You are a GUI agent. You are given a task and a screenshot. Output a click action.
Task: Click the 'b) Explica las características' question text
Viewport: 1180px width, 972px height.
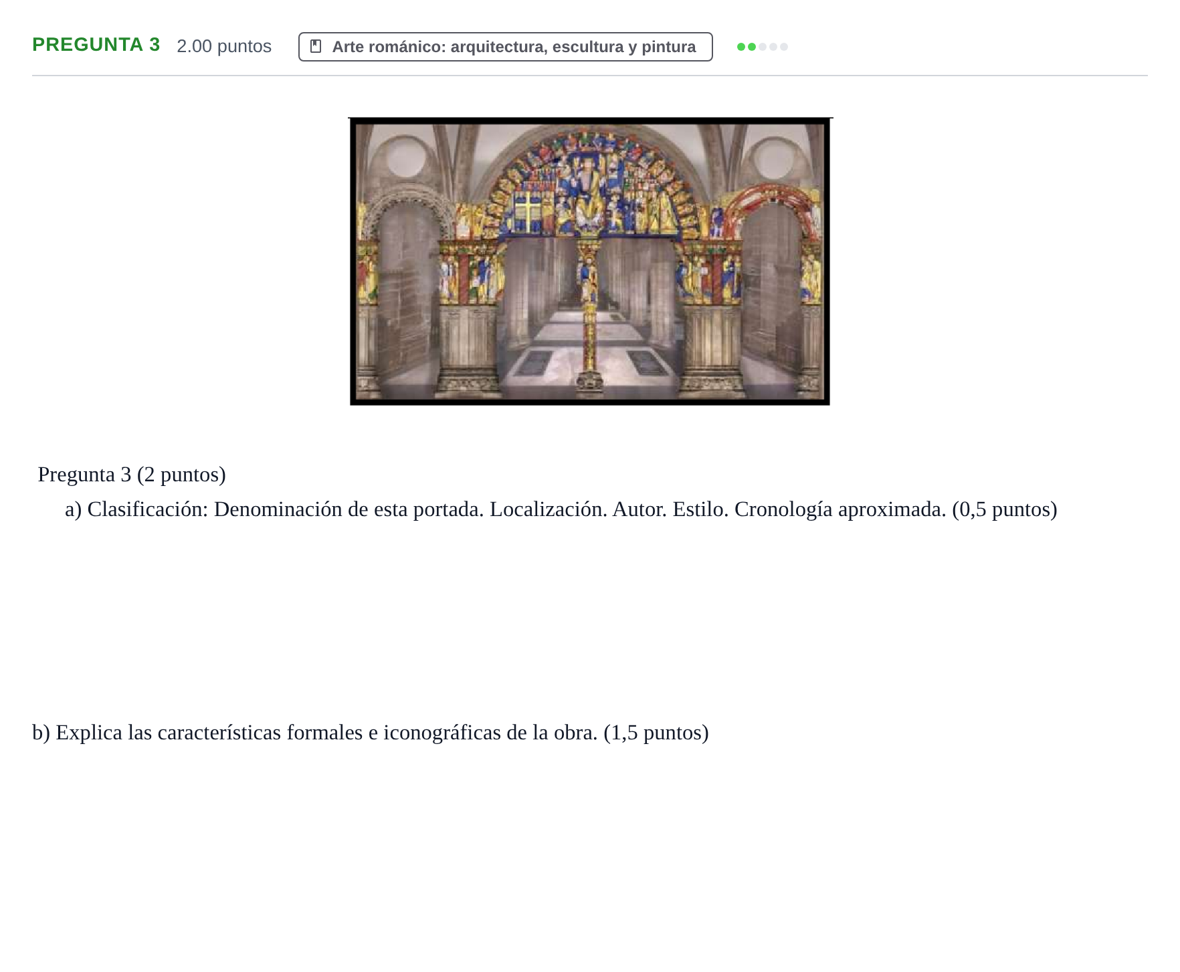coord(371,733)
